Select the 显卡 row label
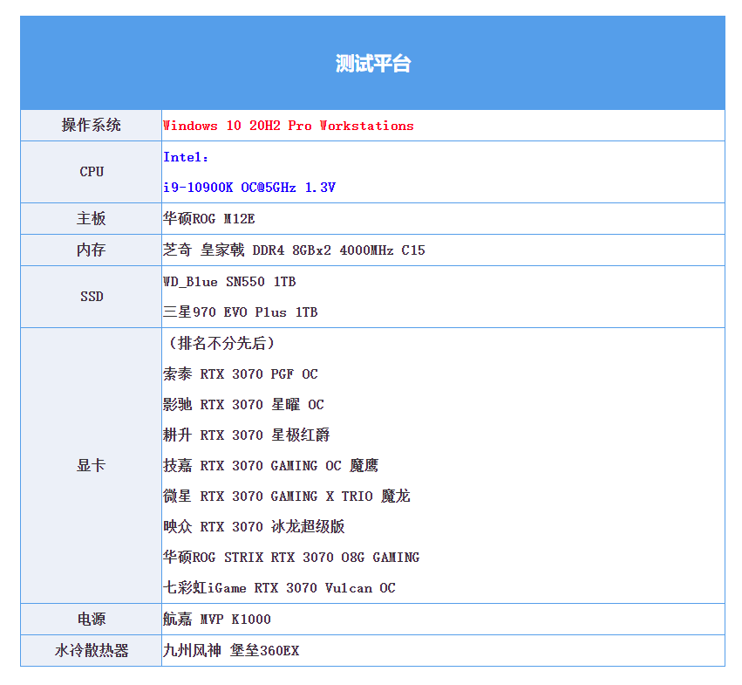The width and height of the screenshot is (742, 685). coord(92,465)
